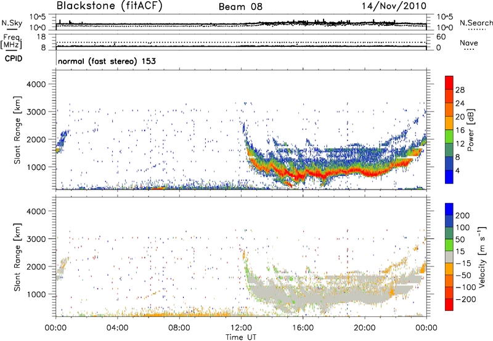Click the gray segment of Velocity colorbar
Image resolution: width=493 pixels, height=341 pixels.
pyautogui.click(x=449, y=257)
